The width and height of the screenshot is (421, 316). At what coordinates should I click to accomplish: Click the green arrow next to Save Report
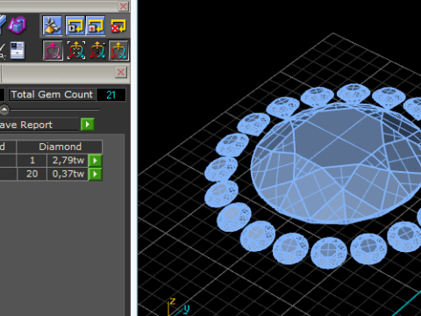tap(87, 125)
